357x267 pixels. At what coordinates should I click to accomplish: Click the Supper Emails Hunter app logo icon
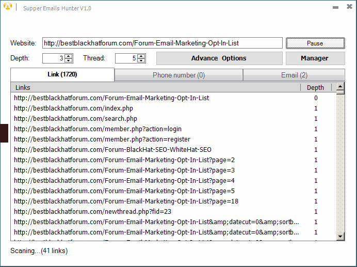click(8, 6)
